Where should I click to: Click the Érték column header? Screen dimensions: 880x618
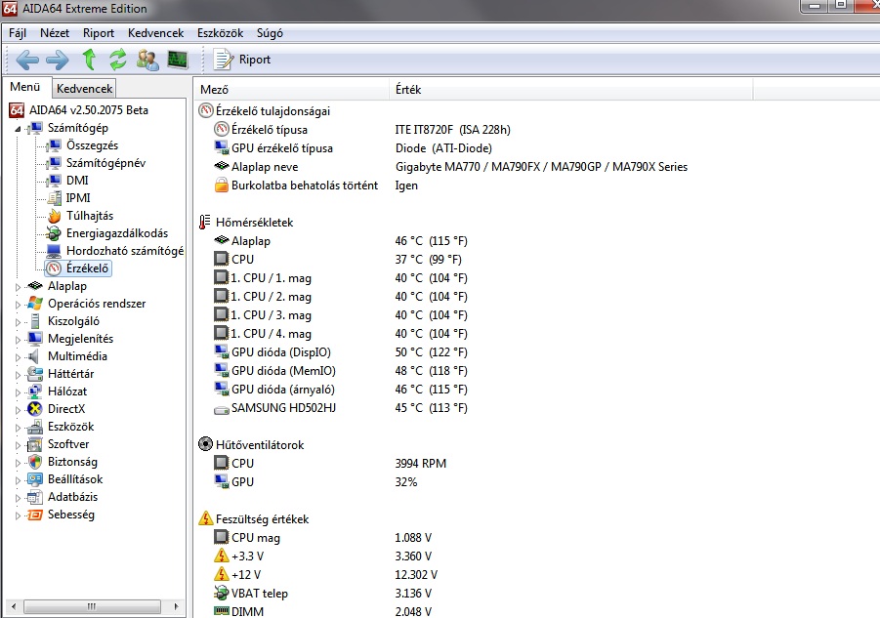click(x=570, y=89)
